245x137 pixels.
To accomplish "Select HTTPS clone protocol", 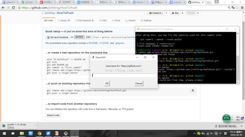I will coord(79,37).
